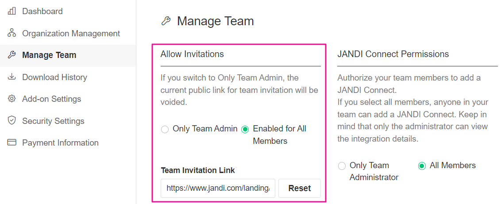Select Only Team Admin radio button
Image resolution: width=501 pixels, height=204 pixels.
tap(165, 130)
